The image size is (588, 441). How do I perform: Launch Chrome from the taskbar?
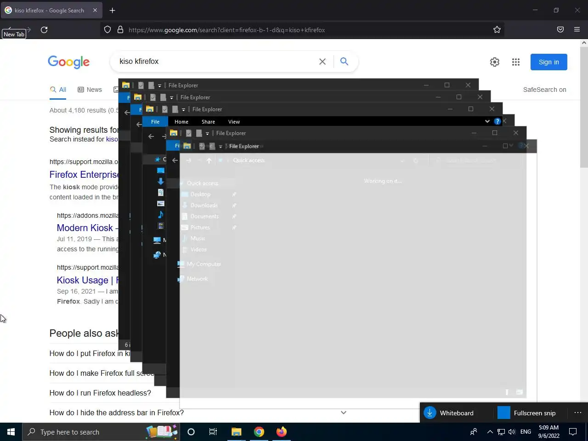coord(259,432)
